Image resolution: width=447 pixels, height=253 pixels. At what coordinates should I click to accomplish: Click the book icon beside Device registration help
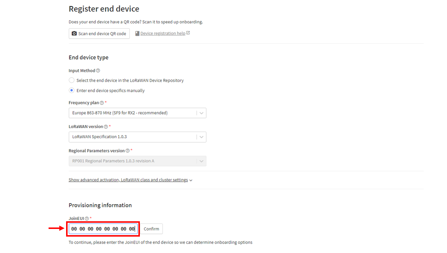(137, 33)
